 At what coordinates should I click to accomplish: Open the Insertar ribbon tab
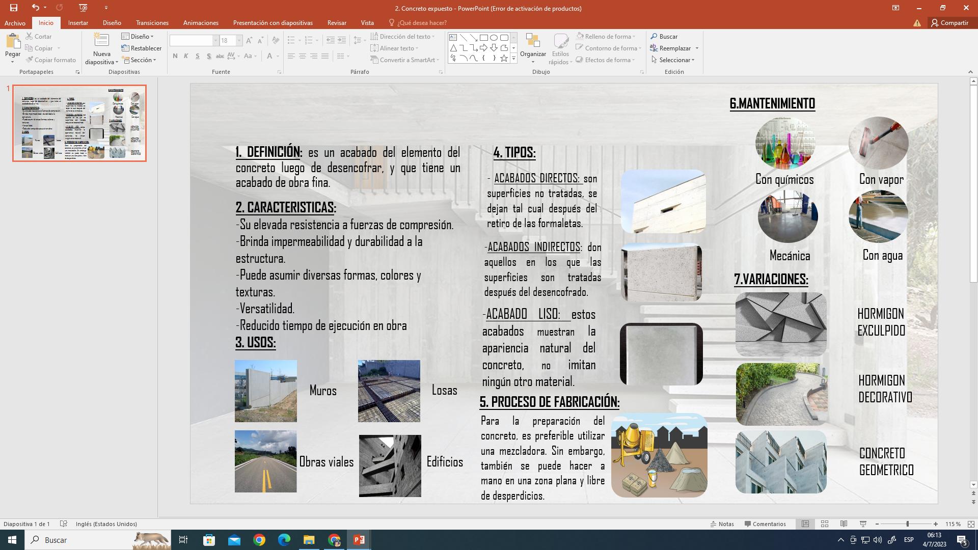pyautogui.click(x=78, y=23)
